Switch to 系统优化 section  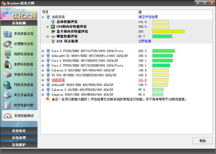click(19, 131)
